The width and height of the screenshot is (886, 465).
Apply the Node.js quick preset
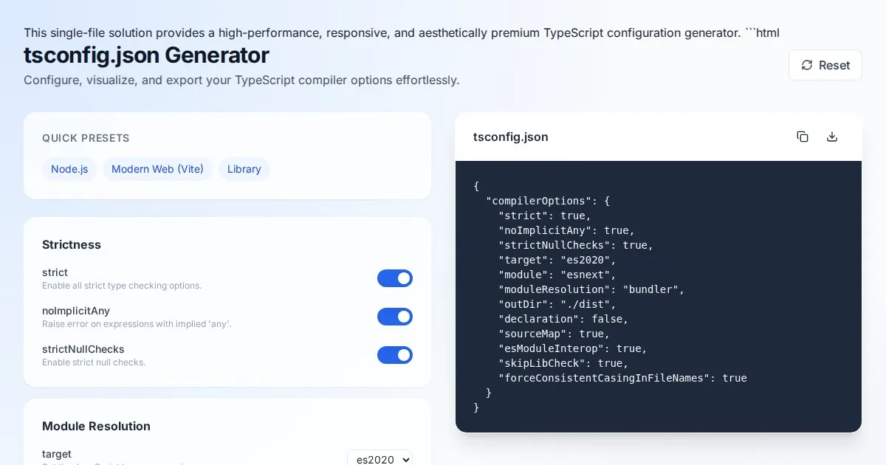click(x=69, y=169)
